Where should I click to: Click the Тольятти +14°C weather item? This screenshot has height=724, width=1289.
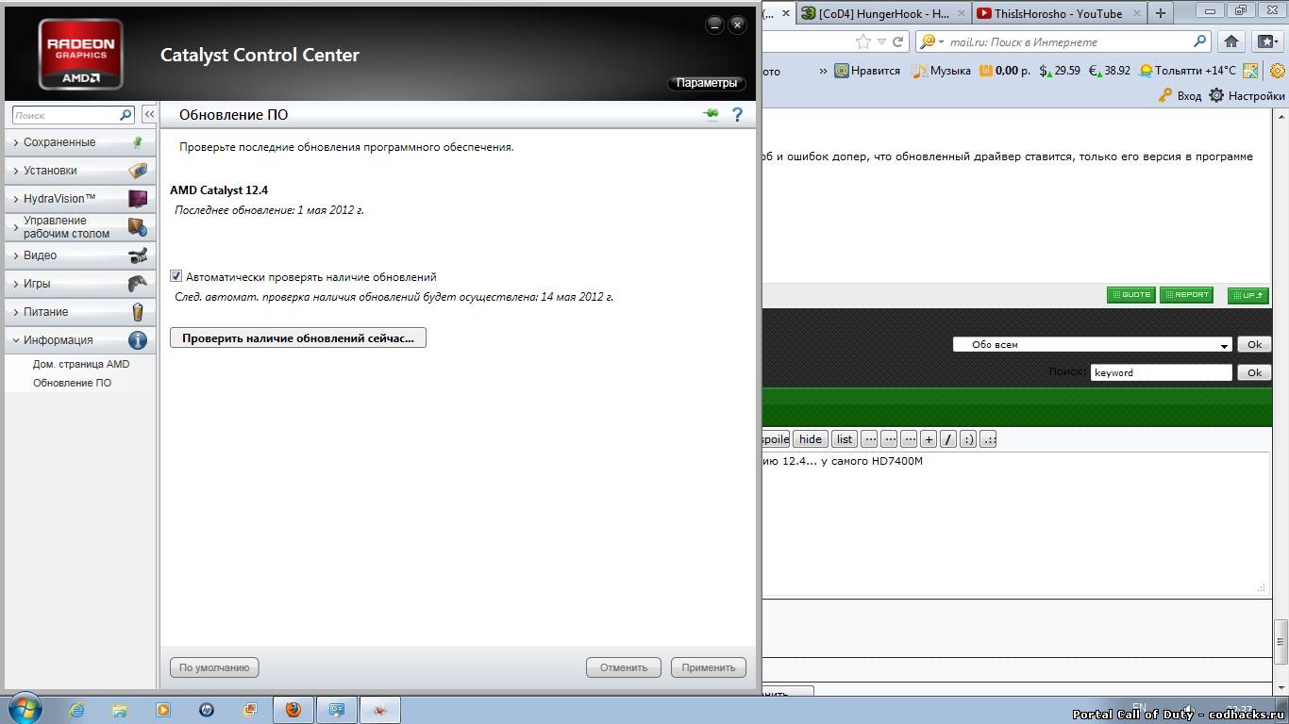(1187, 71)
